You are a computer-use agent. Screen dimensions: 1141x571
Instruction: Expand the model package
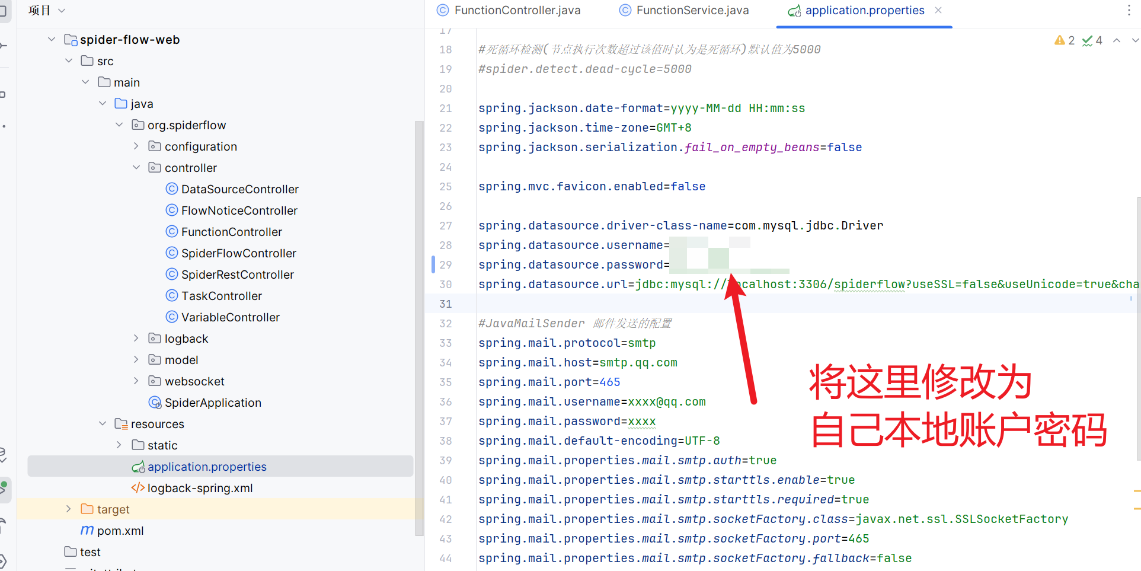pos(136,360)
